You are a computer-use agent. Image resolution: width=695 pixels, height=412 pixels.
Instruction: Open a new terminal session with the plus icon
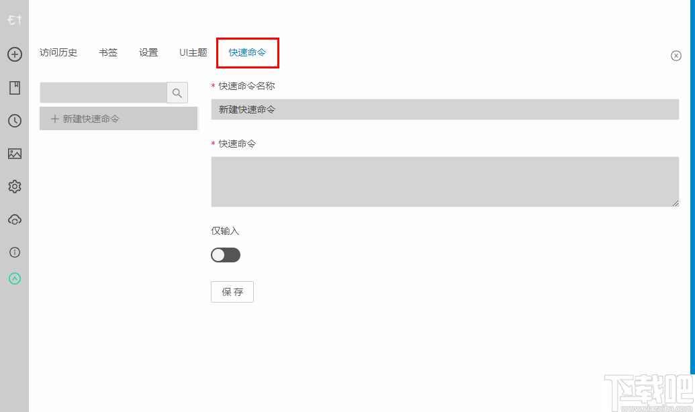pos(14,54)
